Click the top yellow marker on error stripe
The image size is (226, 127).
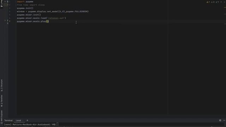[225, 7]
